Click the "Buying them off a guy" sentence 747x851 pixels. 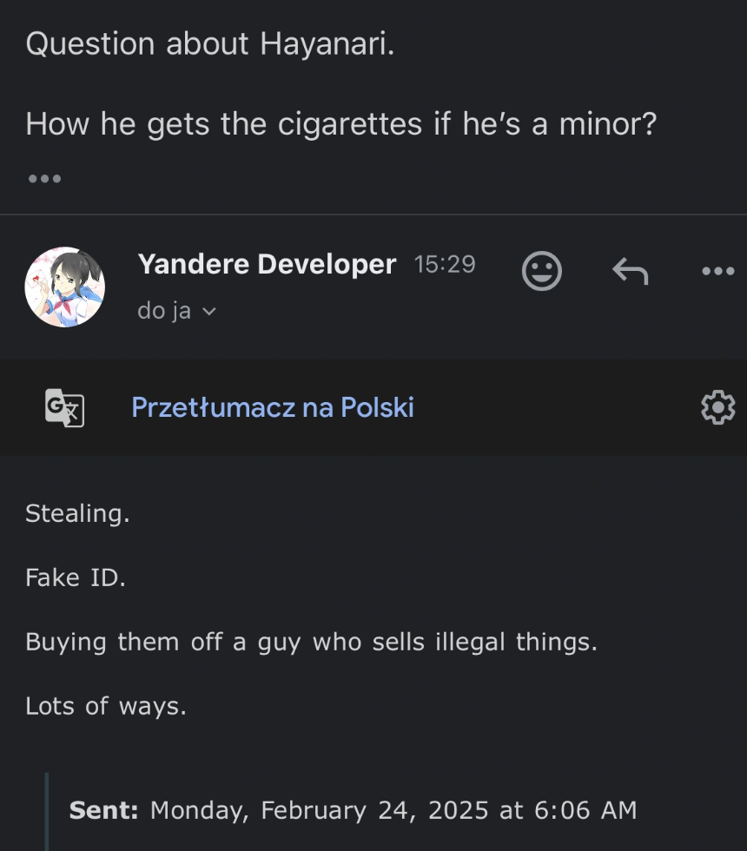(x=311, y=642)
